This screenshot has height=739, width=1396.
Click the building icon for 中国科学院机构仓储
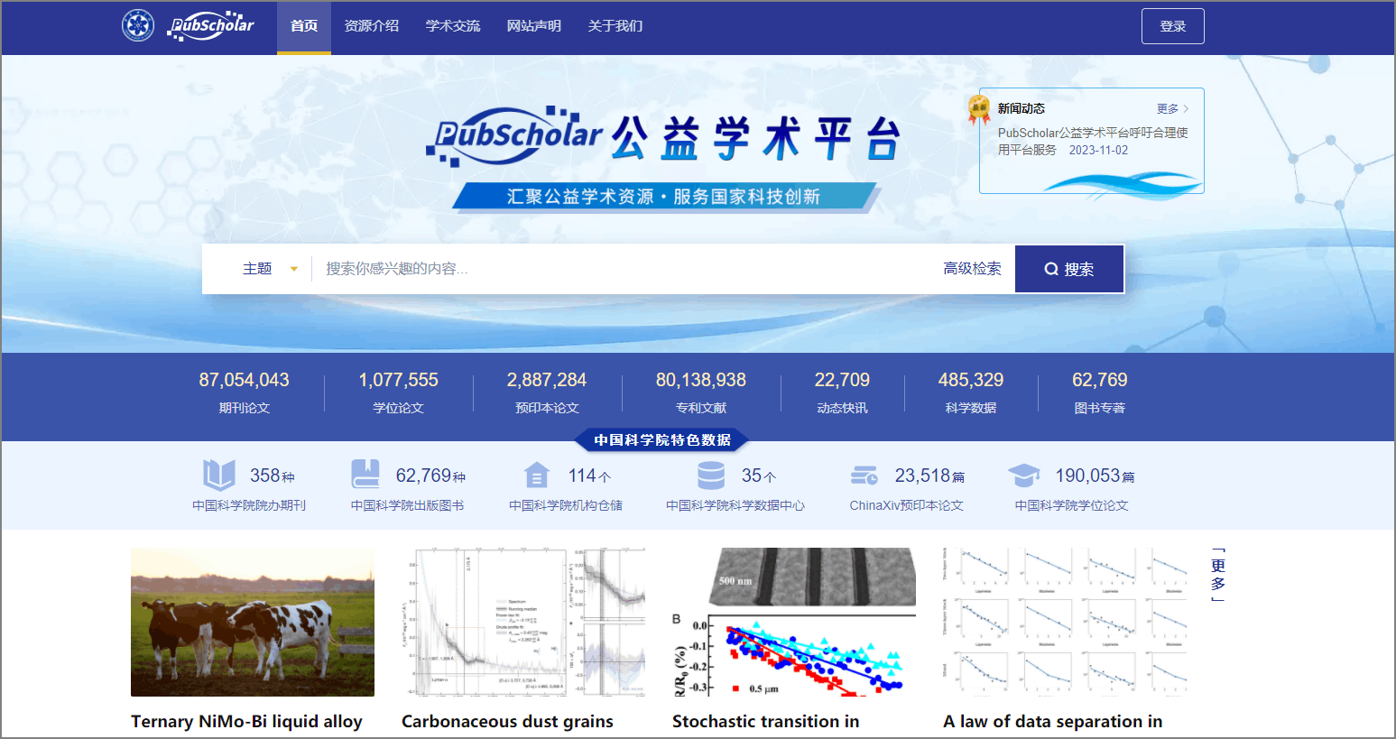click(x=536, y=475)
